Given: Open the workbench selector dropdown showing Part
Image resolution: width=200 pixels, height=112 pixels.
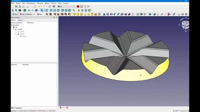Looking at the screenshot, I should point(66,6).
